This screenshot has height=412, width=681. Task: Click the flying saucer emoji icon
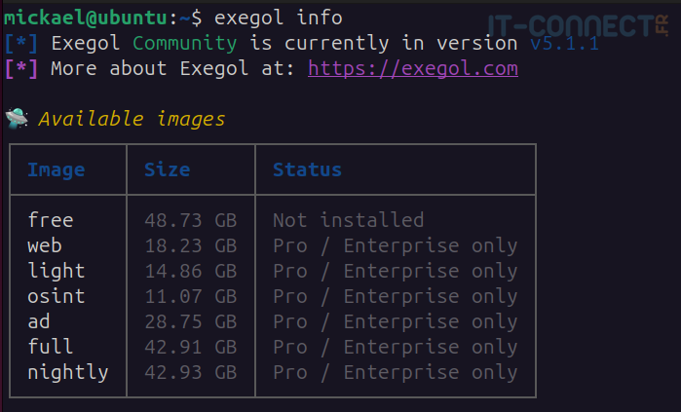point(17,120)
